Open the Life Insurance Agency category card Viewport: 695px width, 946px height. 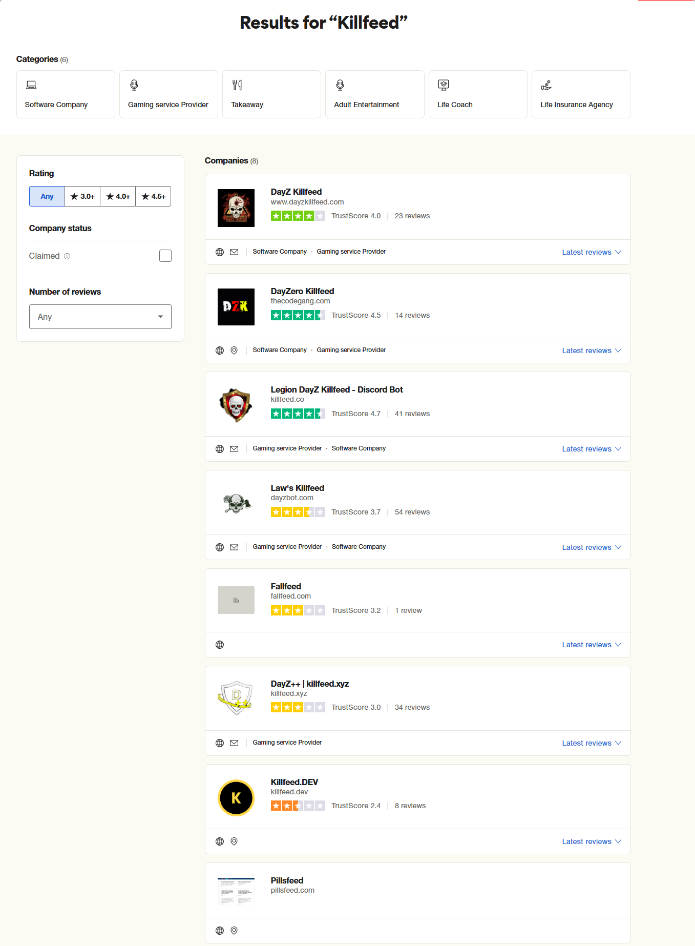pyautogui.click(x=581, y=94)
